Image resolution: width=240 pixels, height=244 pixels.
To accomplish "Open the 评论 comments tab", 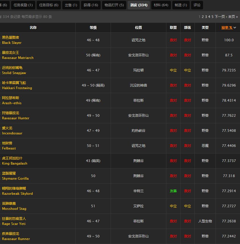I will tap(197, 5).
